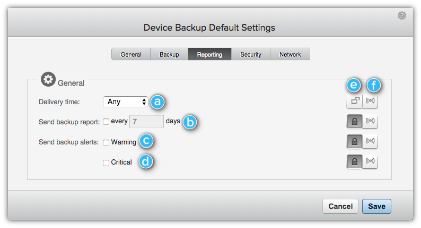Click the unlocked padlock icon for Delivery time
The height and width of the screenshot is (228, 421).
(x=354, y=101)
